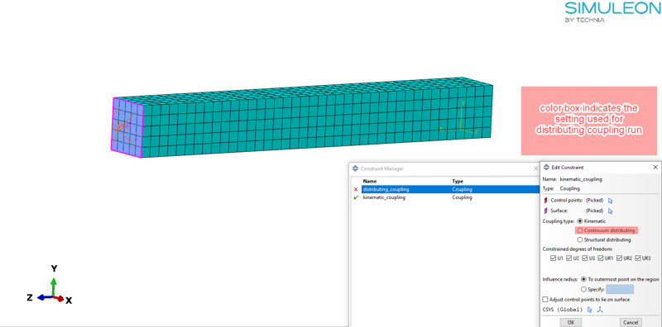
Task: Choose the Specify influence radius option
Action: (x=584, y=290)
